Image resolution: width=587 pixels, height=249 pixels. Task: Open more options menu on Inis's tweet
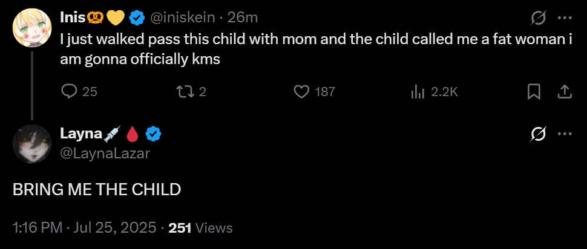click(x=564, y=19)
